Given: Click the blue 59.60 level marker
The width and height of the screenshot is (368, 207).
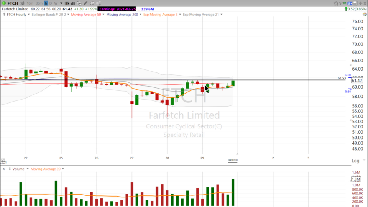Looking at the screenshot, I should [x=348, y=92].
